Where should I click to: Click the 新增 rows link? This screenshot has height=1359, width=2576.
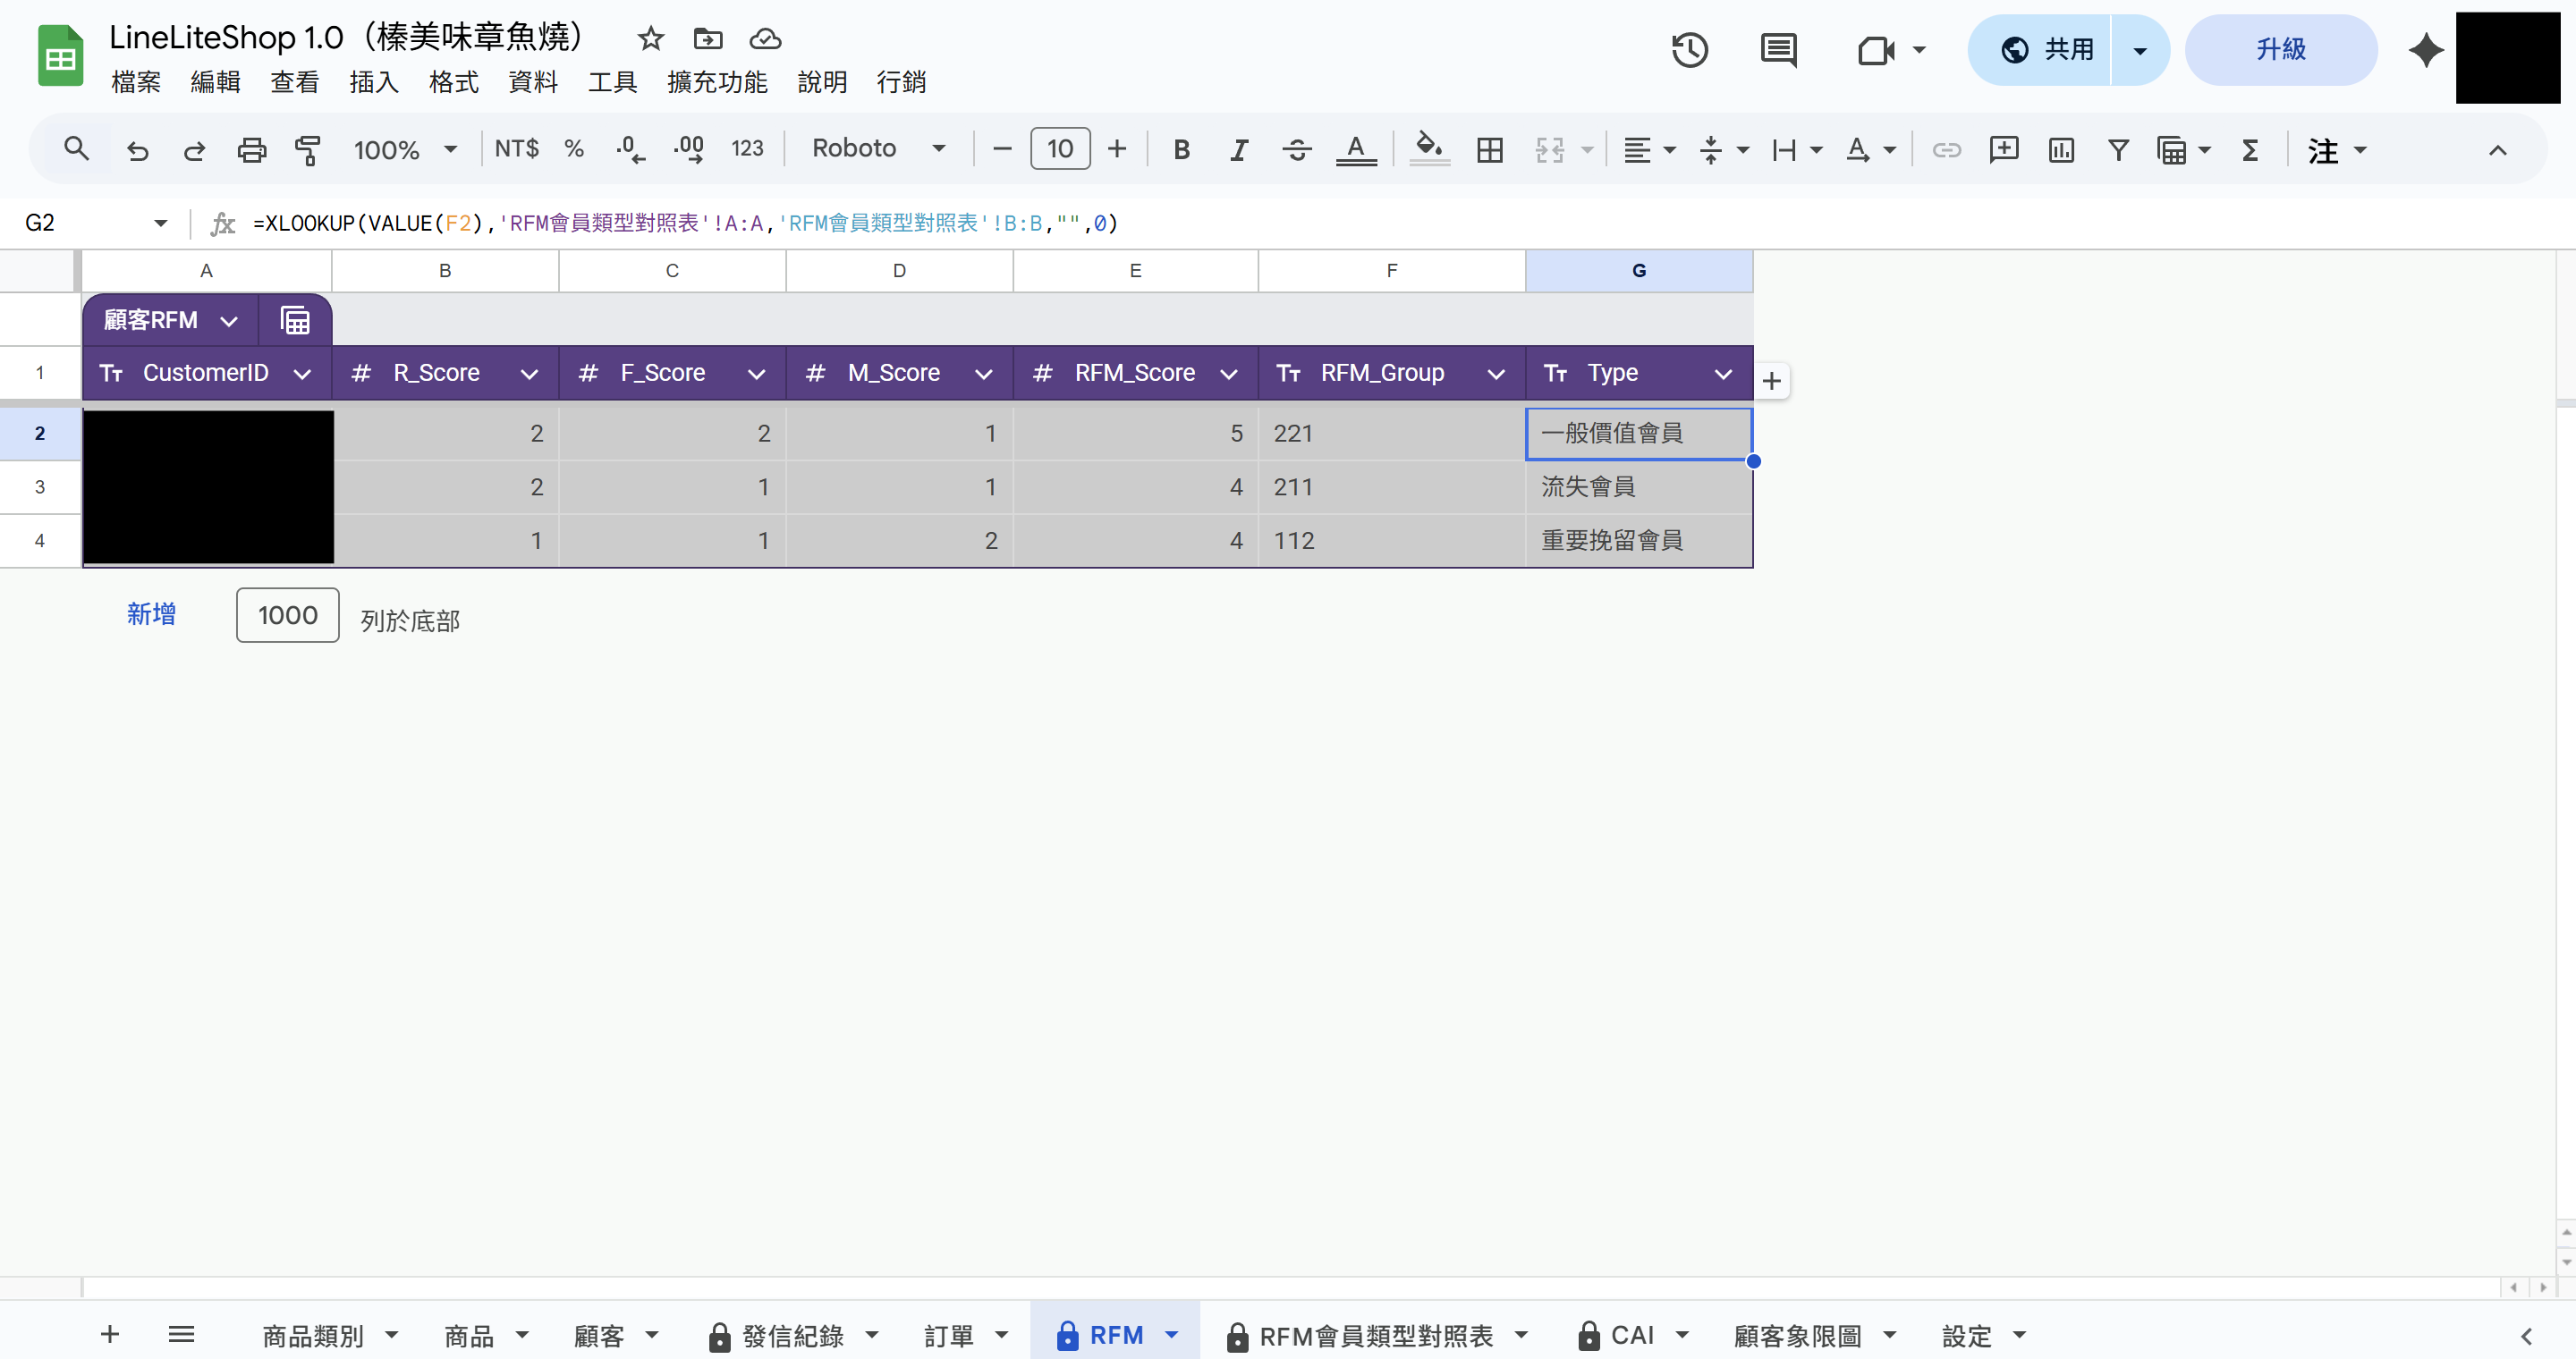click(151, 614)
